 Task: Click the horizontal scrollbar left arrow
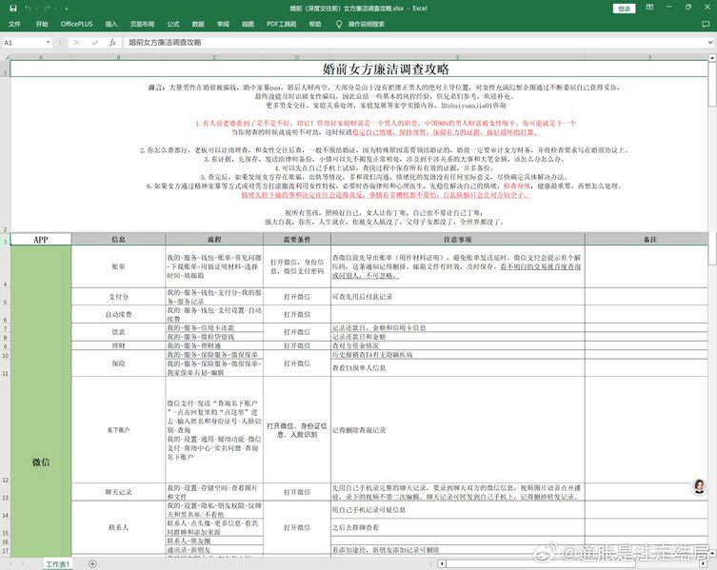coord(442,563)
